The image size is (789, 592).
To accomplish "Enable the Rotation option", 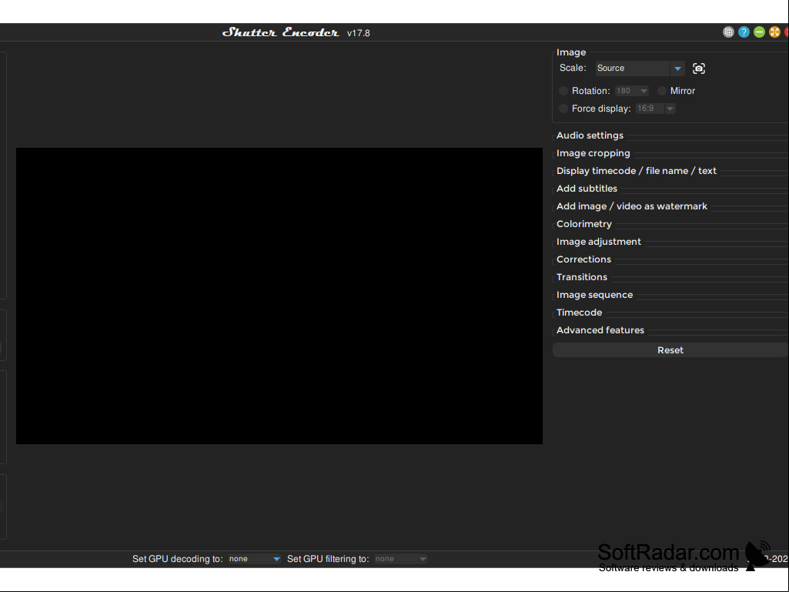I will tap(563, 91).
